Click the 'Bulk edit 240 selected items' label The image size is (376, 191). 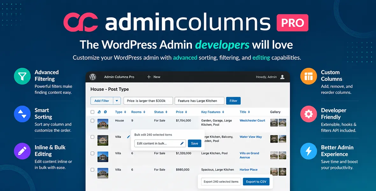point(153,135)
